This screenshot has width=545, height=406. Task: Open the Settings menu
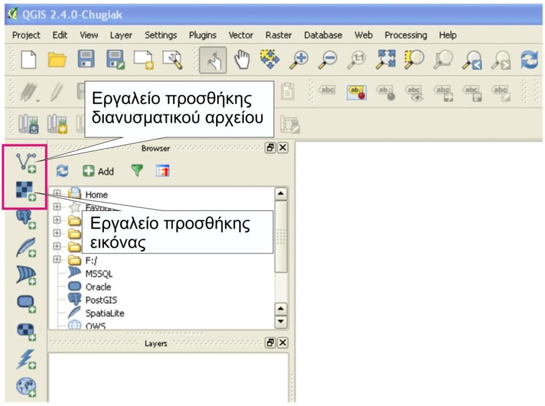pos(161,35)
